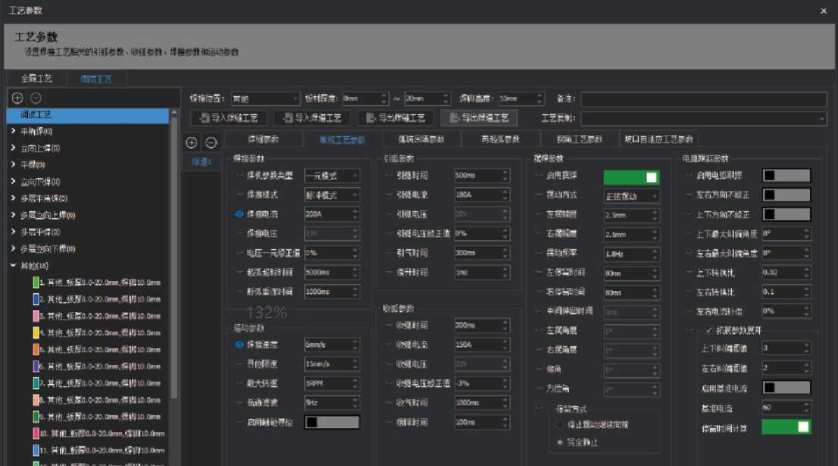838x466 pixels.
Task: Expand the 立向下焊(0) tree node
Action: [x=13, y=182]
